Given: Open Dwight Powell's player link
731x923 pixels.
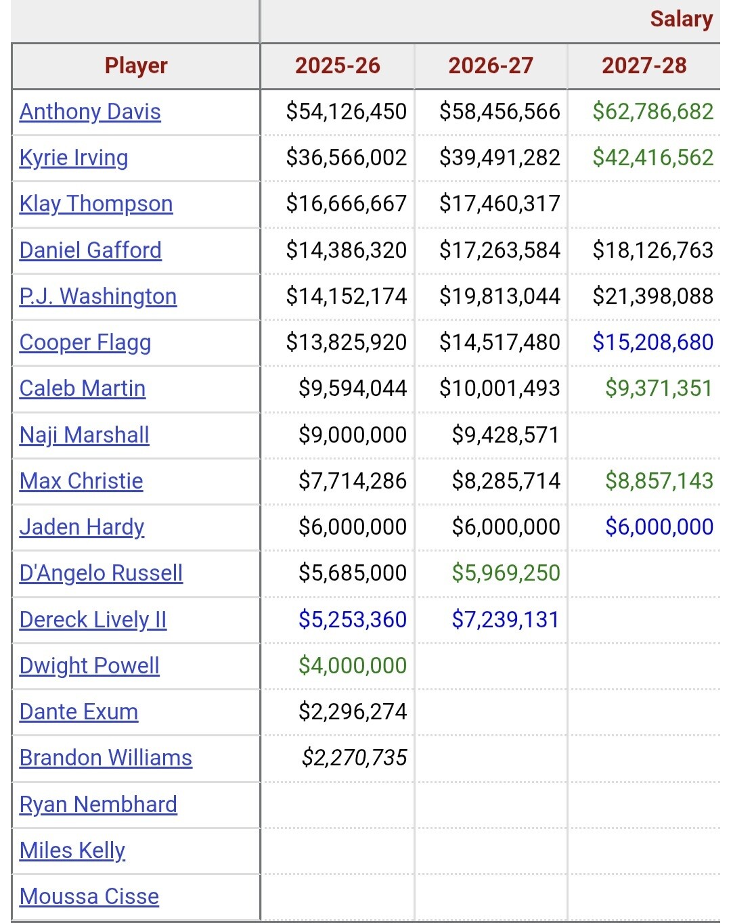Looking at the screenshot, I should tap(89, 666).
